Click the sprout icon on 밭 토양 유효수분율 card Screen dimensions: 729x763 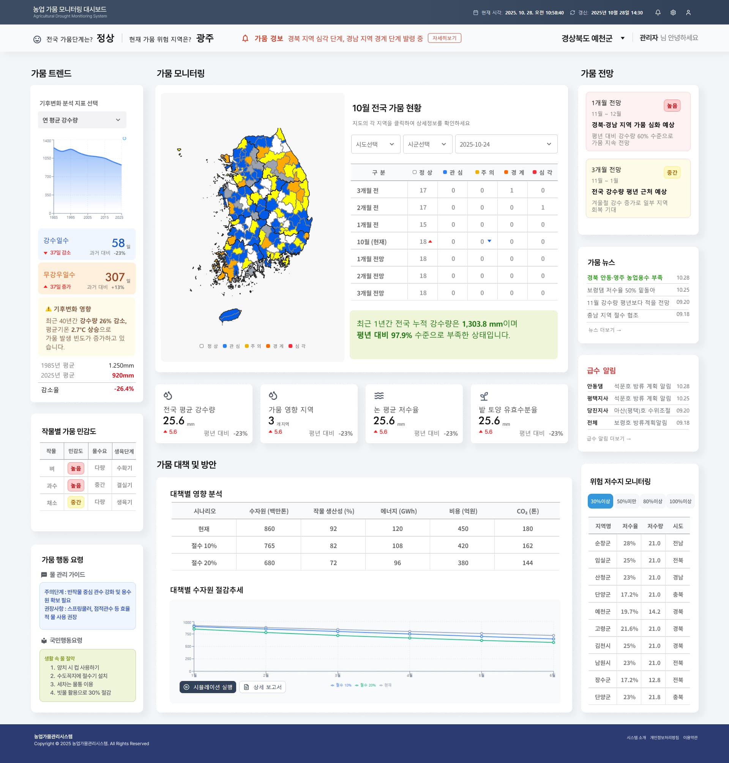pyautogui.click(x=484, y=396)
